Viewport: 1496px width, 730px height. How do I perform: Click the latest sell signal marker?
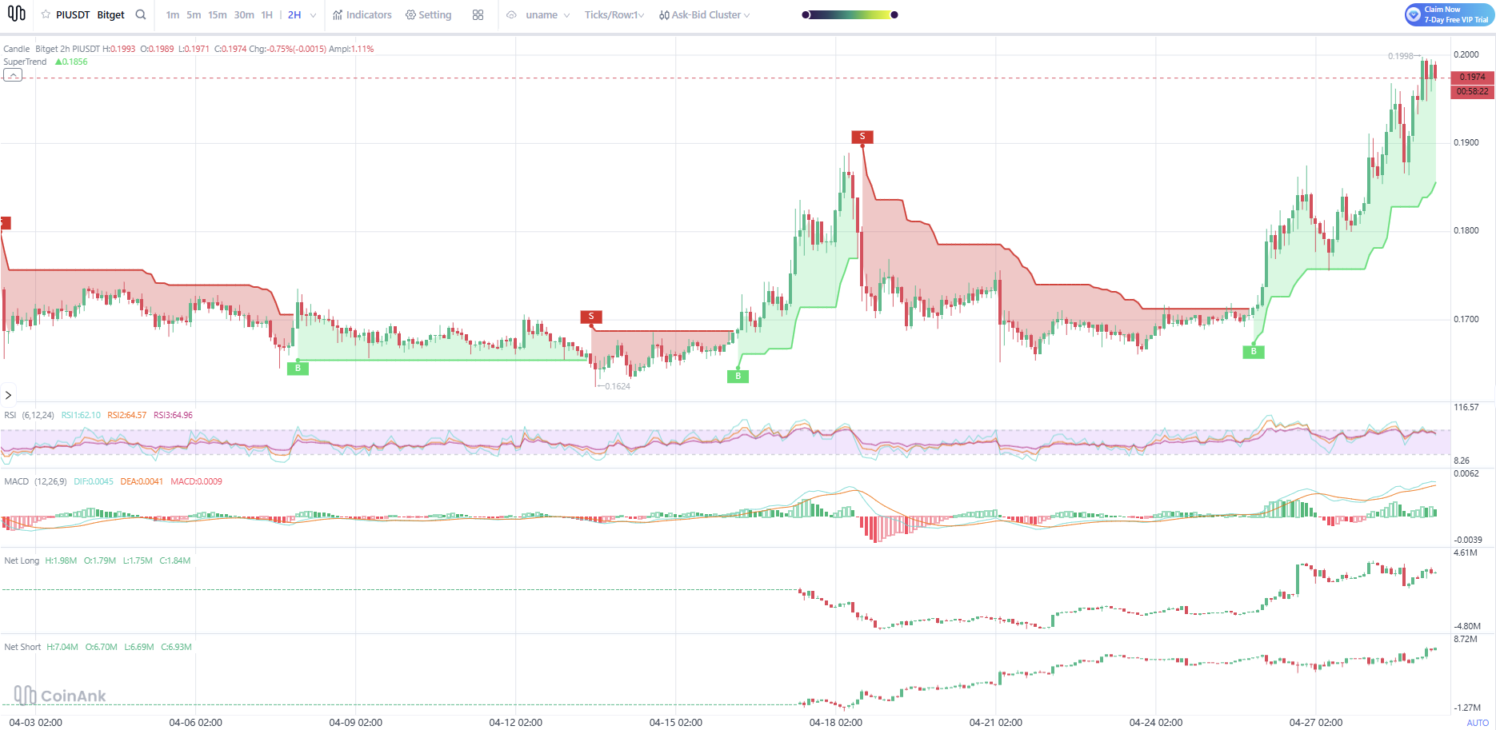[x=862, y=137]
